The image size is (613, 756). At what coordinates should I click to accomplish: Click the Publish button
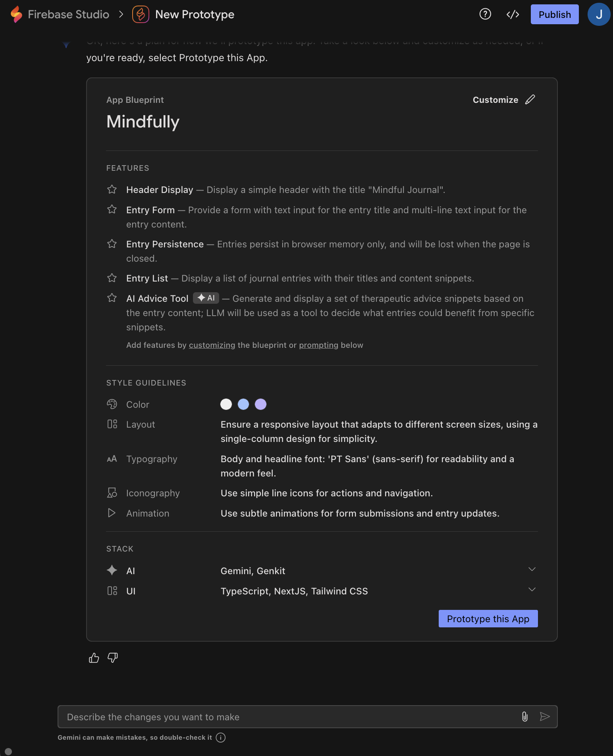click(554, 14)
